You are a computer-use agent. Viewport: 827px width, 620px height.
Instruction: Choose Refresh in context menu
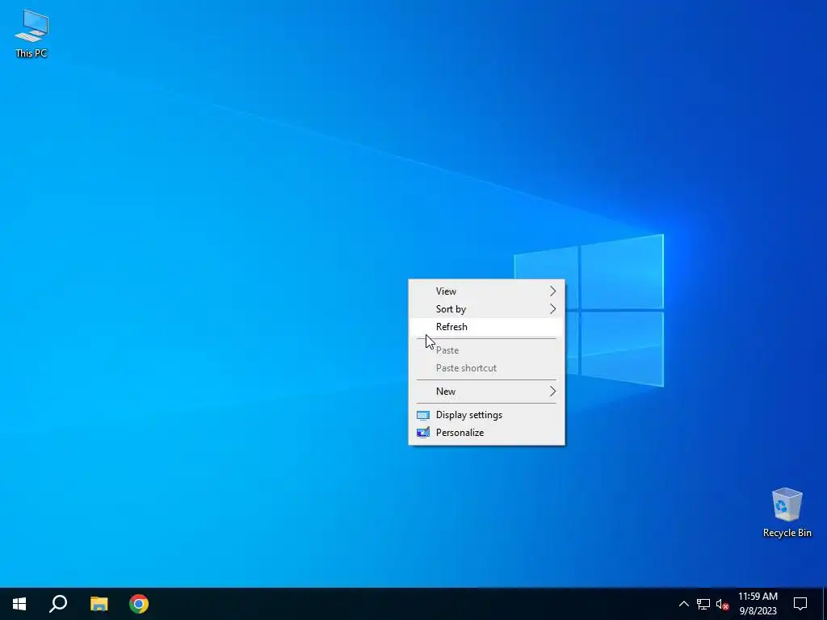point(486,327)
